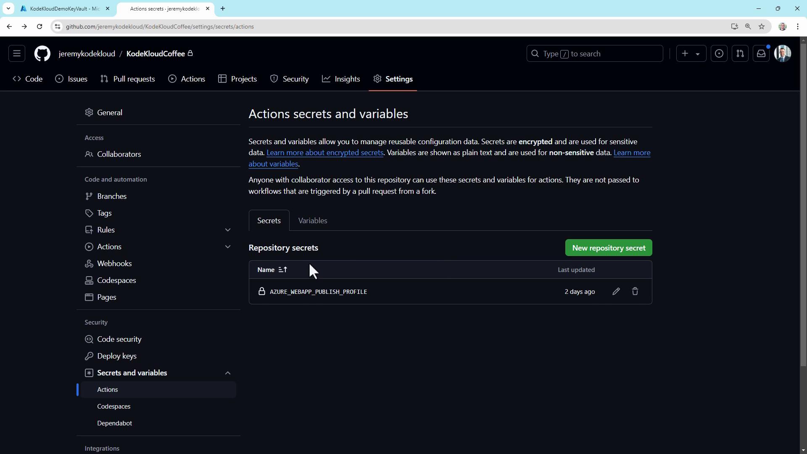Viewport: 807px width, 454px height.
Task: Click the New repository secret button
Action: coord(608,248)
